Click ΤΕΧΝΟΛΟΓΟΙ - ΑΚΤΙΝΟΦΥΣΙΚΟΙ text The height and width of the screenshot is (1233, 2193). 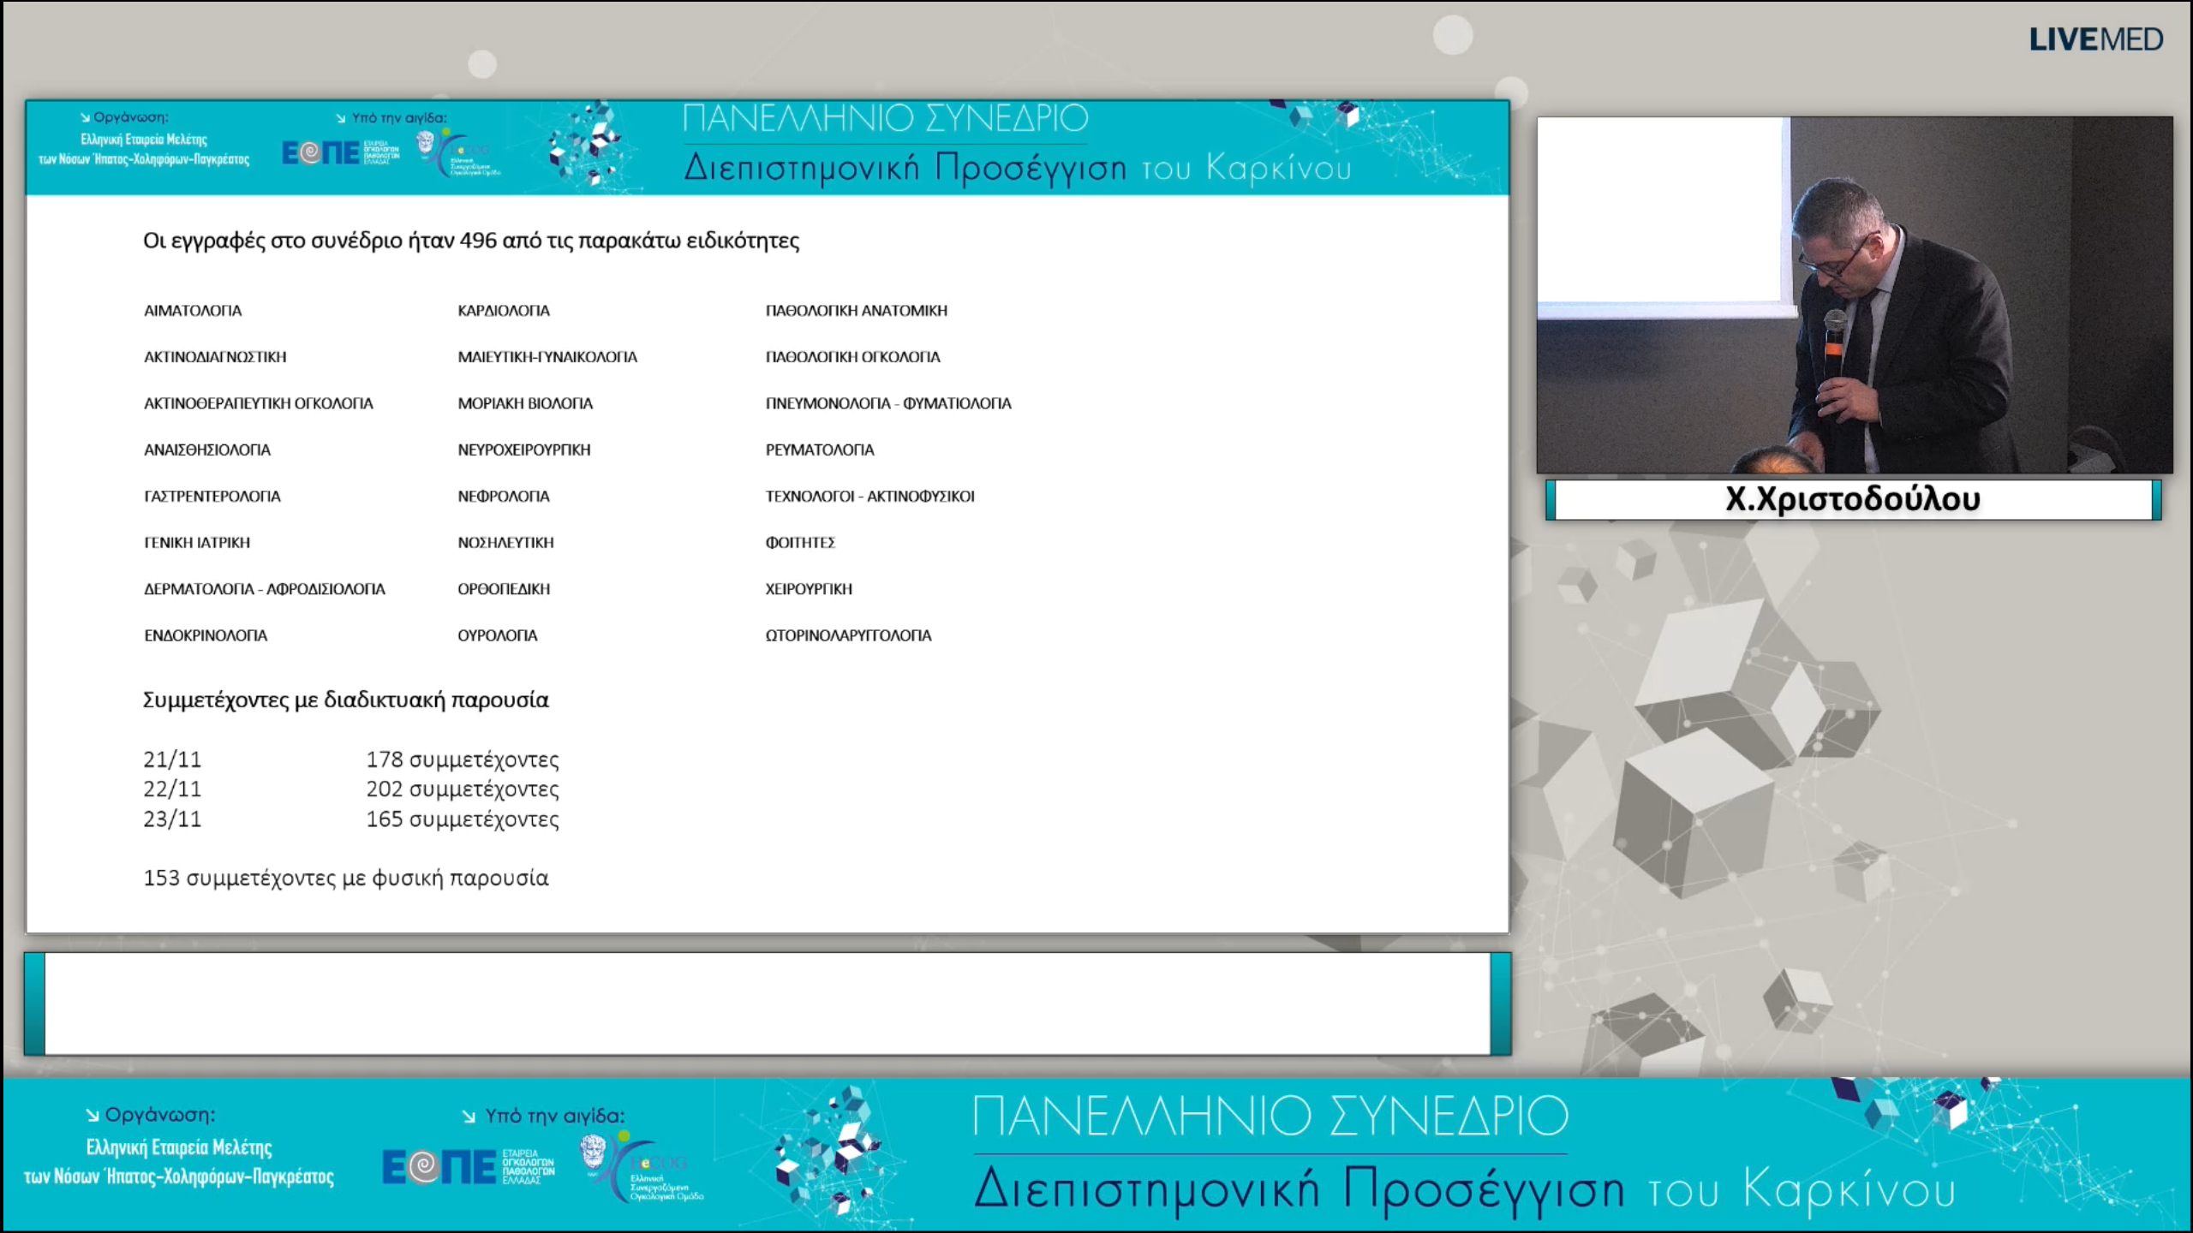click(870, 497)
